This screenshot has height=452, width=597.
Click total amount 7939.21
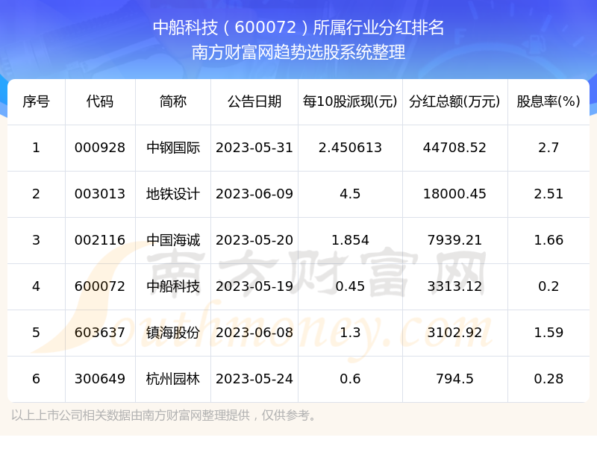pos(454,240)
